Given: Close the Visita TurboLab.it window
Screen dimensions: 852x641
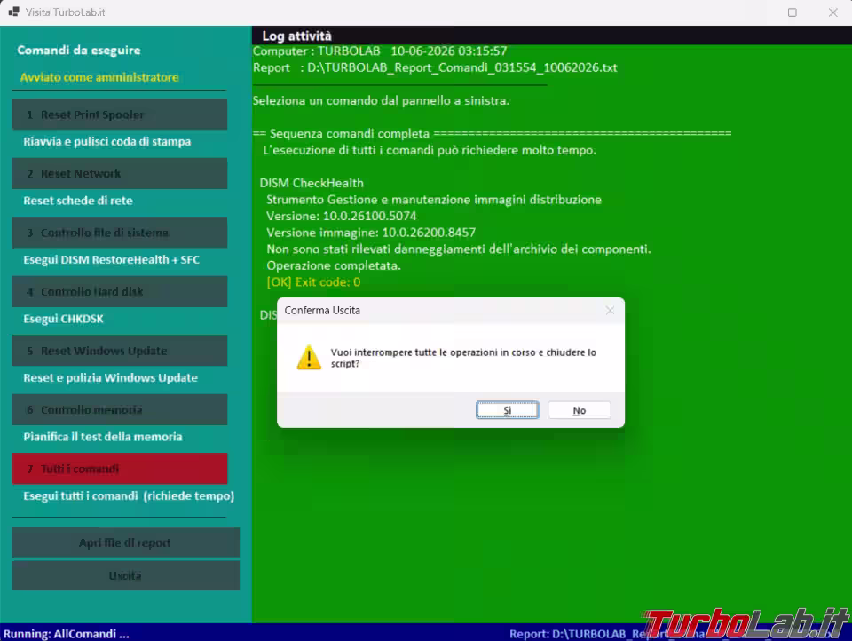Looking at the screenshot, I should 832,12.
